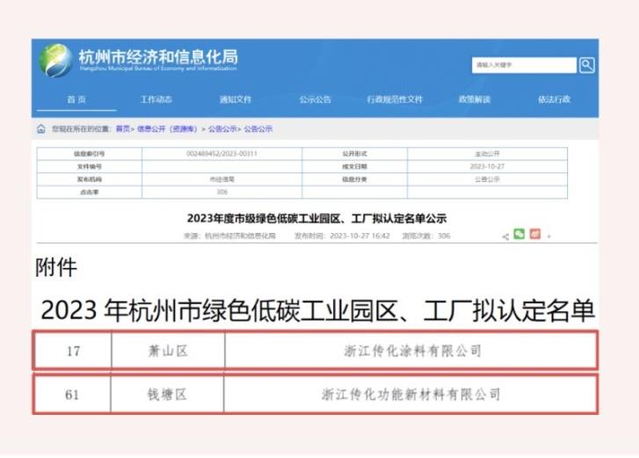Image resolution: width=639 pixels, height=458 pixels.
Task: Click the 杭州市经济和信息化局 site title
Action: [x=158, y=57]
